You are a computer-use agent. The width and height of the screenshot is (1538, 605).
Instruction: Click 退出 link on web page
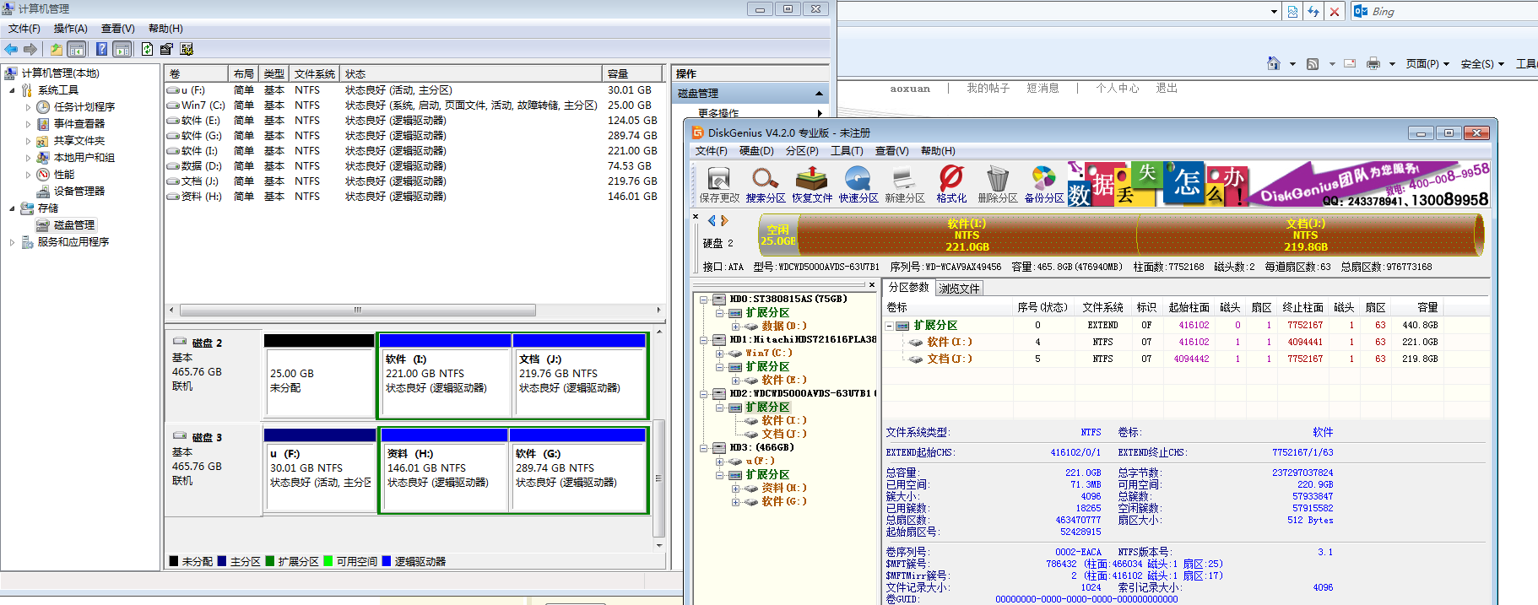point(1167,89)
